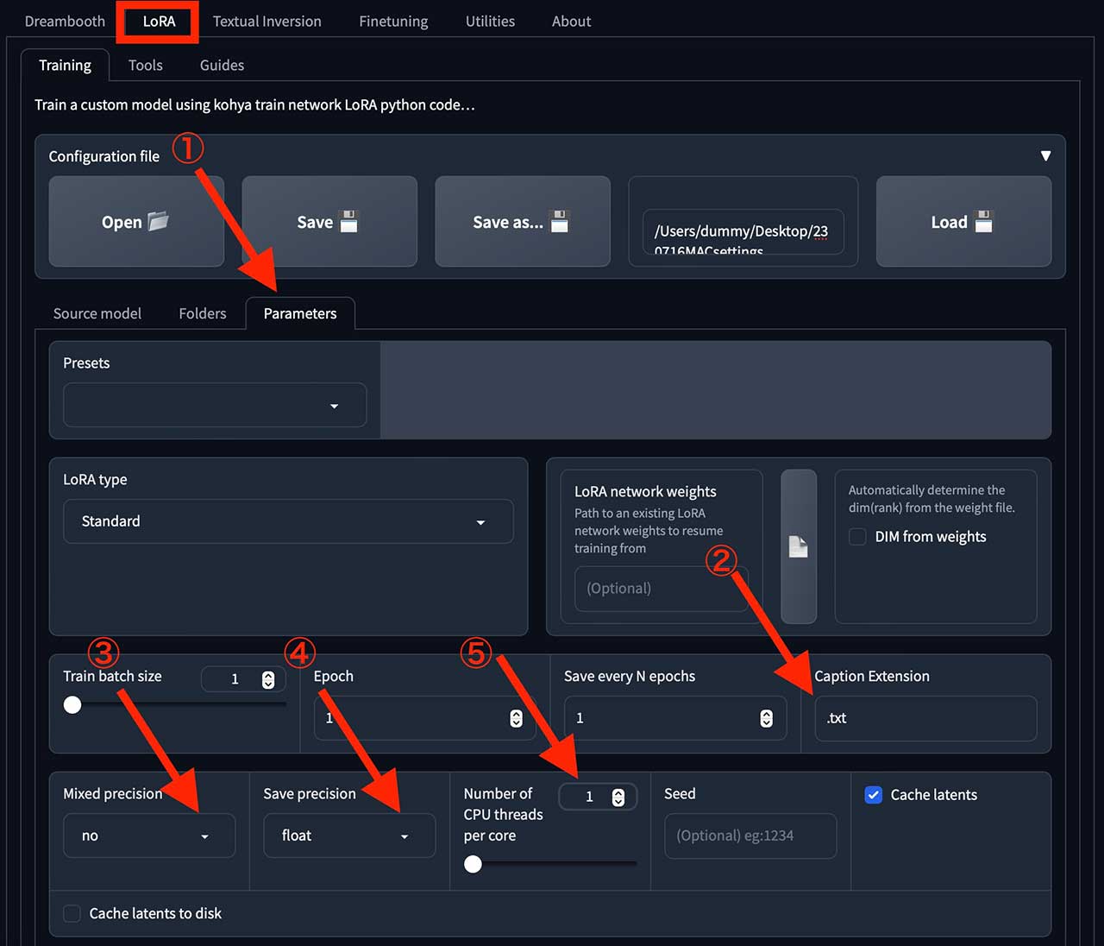Enable the DIM from weights checkbox
This screenshot has width=1104, height=946.
857,537
